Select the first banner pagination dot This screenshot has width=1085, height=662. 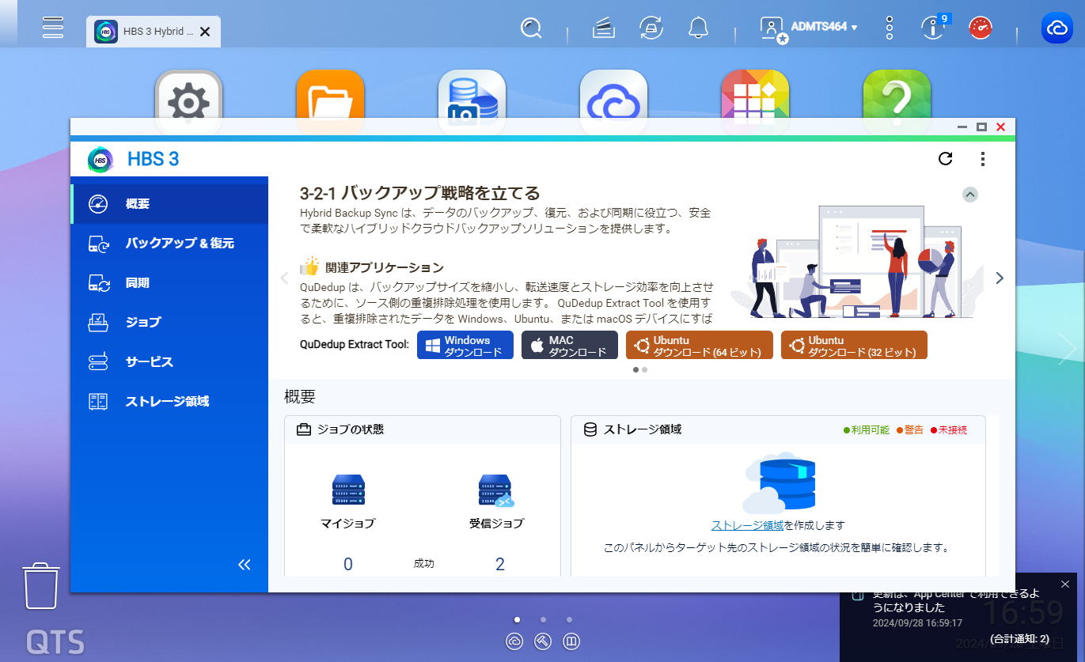pyautogui.click(x=636, y=369)
